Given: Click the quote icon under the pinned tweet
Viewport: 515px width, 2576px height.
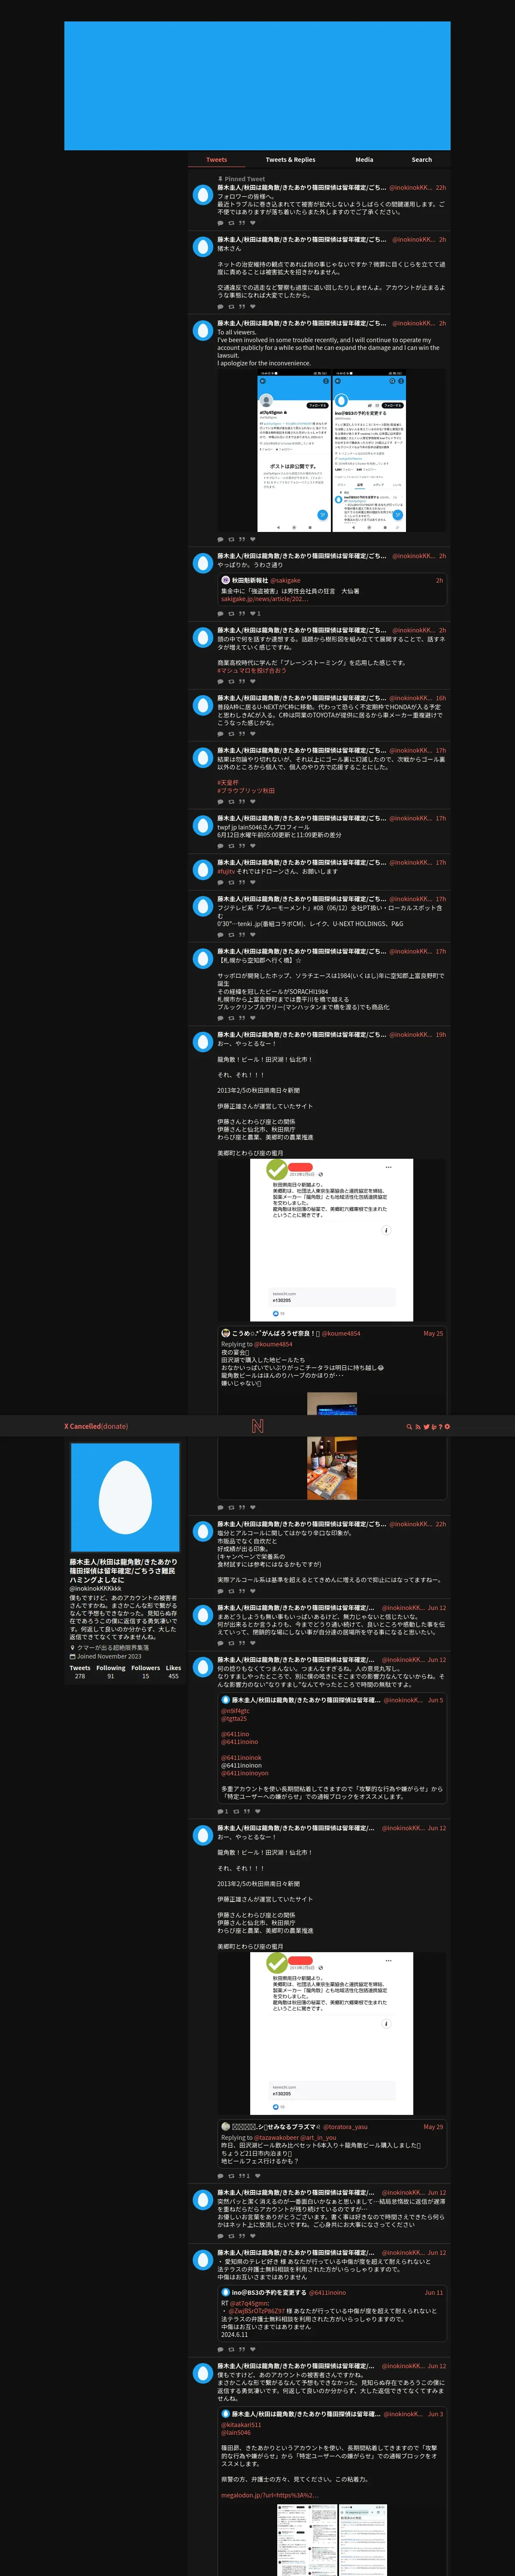Looking at the screenshot, I should pyautogui.click(x=242, y=223).
